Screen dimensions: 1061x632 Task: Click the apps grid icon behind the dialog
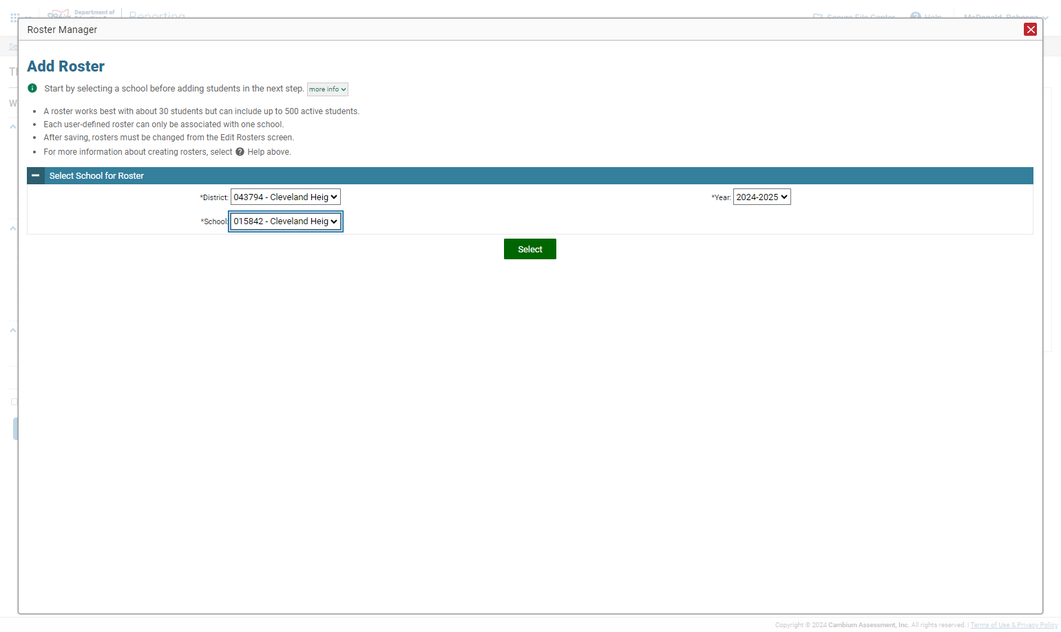[x=14, y=17]
